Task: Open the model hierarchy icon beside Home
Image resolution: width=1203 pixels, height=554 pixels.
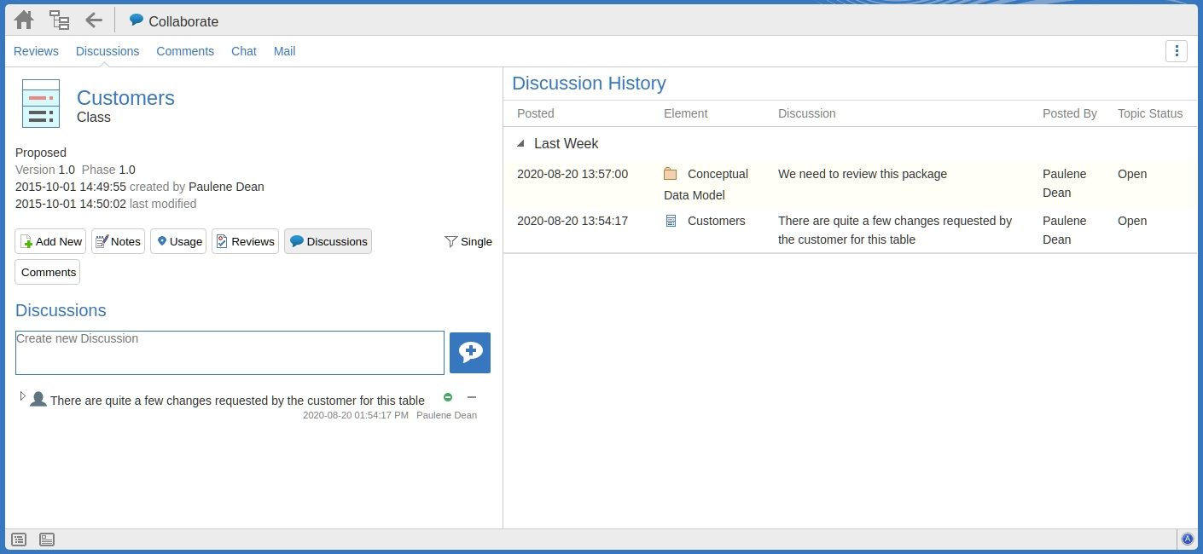Action: tap(58, 19)
